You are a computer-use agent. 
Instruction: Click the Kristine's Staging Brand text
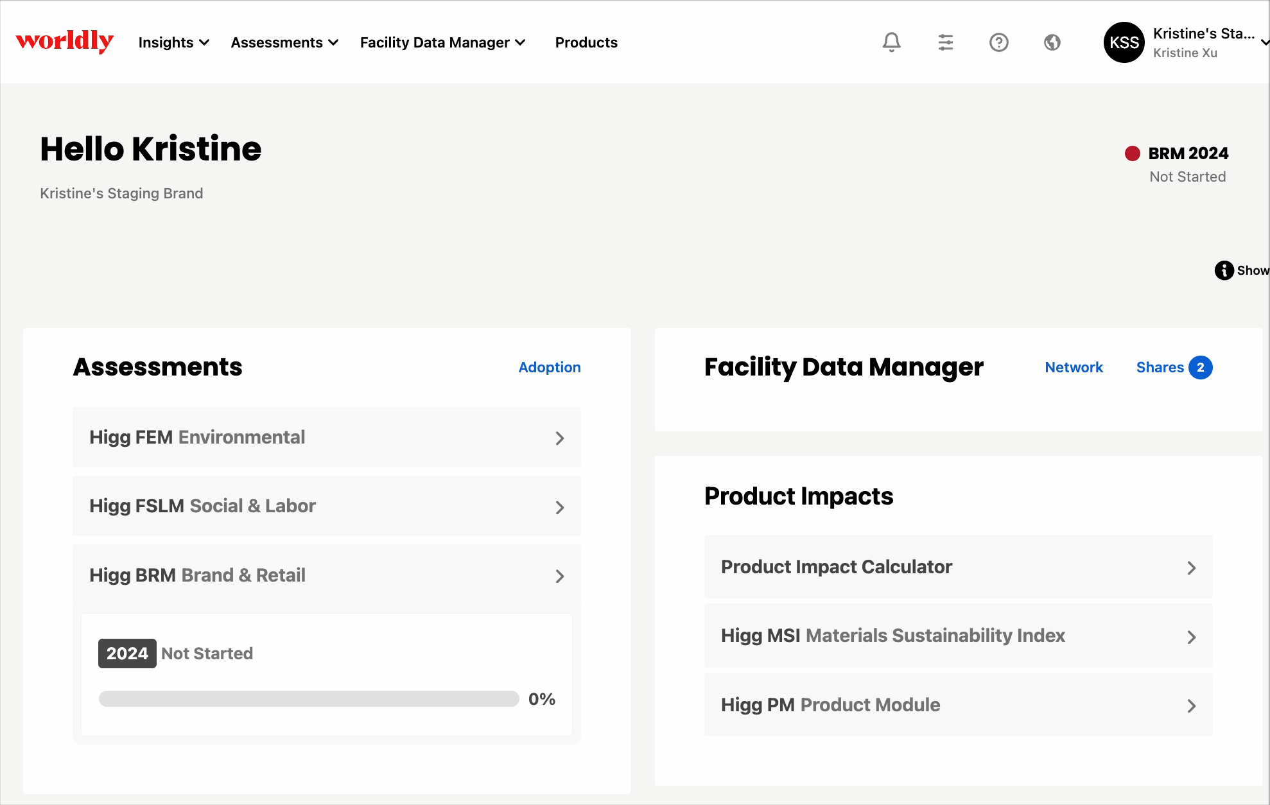[x=121, y=193]
